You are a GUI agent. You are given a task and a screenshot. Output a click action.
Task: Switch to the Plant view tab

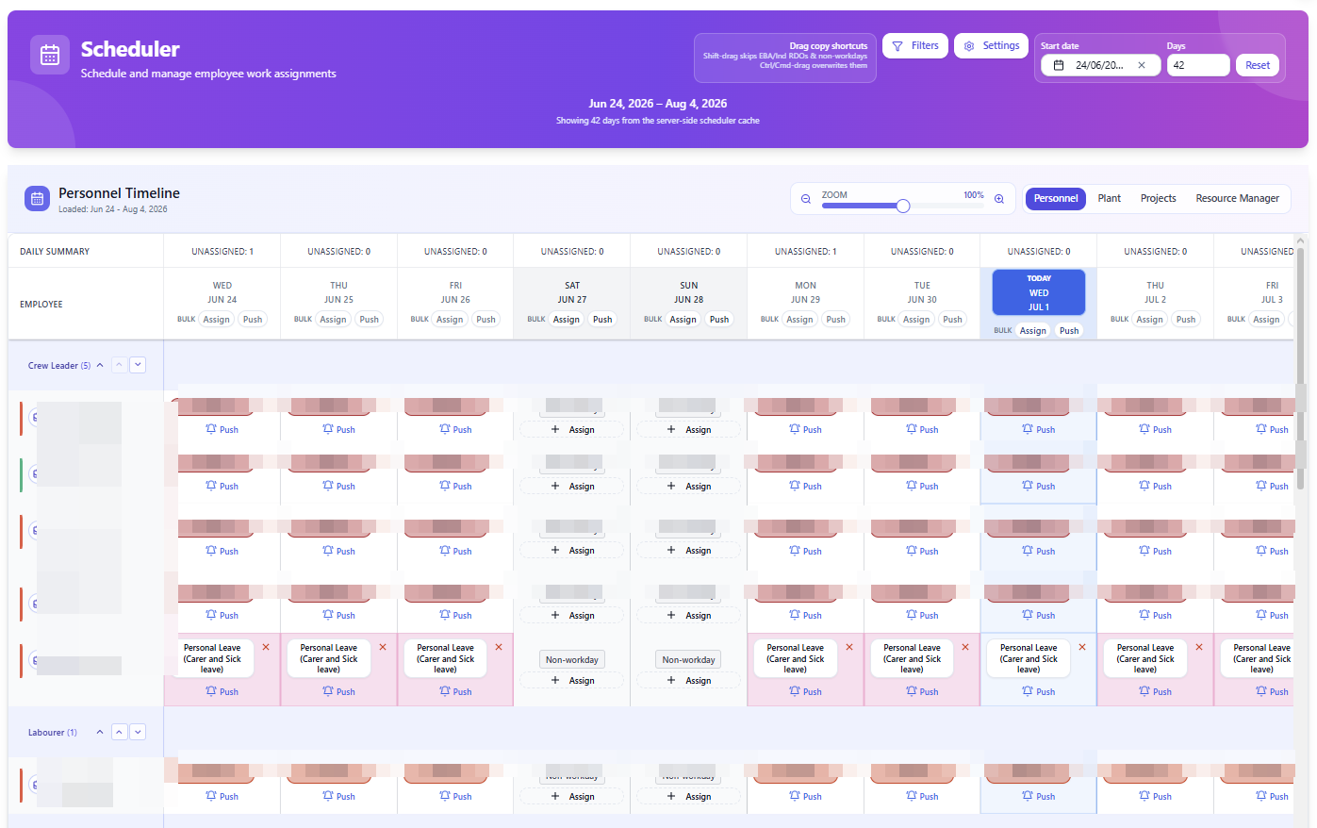click(1109, 199)
